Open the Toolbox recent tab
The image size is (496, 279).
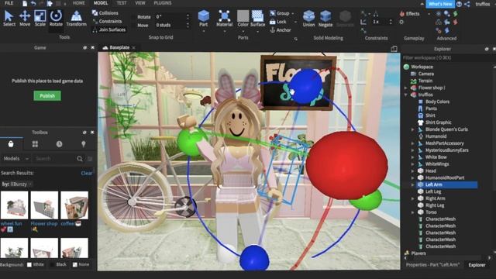(x=59, y=144)
